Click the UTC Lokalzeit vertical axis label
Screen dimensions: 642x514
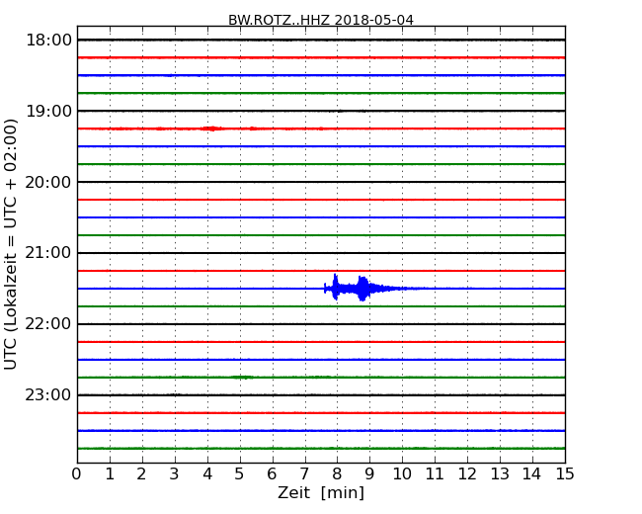coord(10,244)
